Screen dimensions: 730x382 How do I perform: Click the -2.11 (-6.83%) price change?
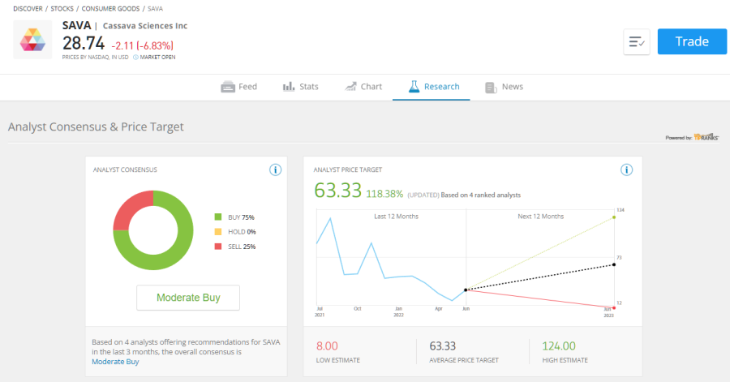click(x=143, y=45)
